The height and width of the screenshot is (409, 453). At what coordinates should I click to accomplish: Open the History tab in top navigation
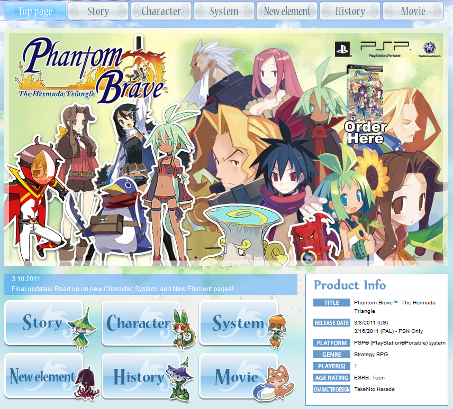pos(350,11)
